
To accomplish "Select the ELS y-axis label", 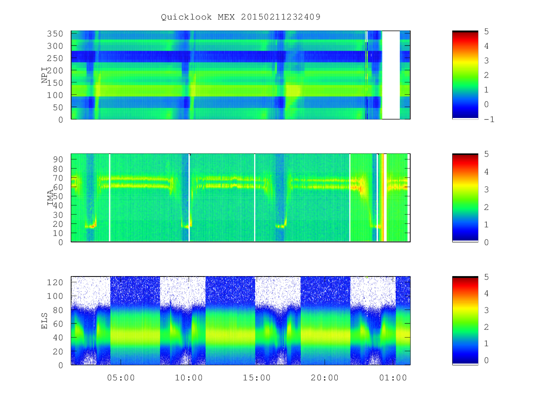I will point(45,321).
